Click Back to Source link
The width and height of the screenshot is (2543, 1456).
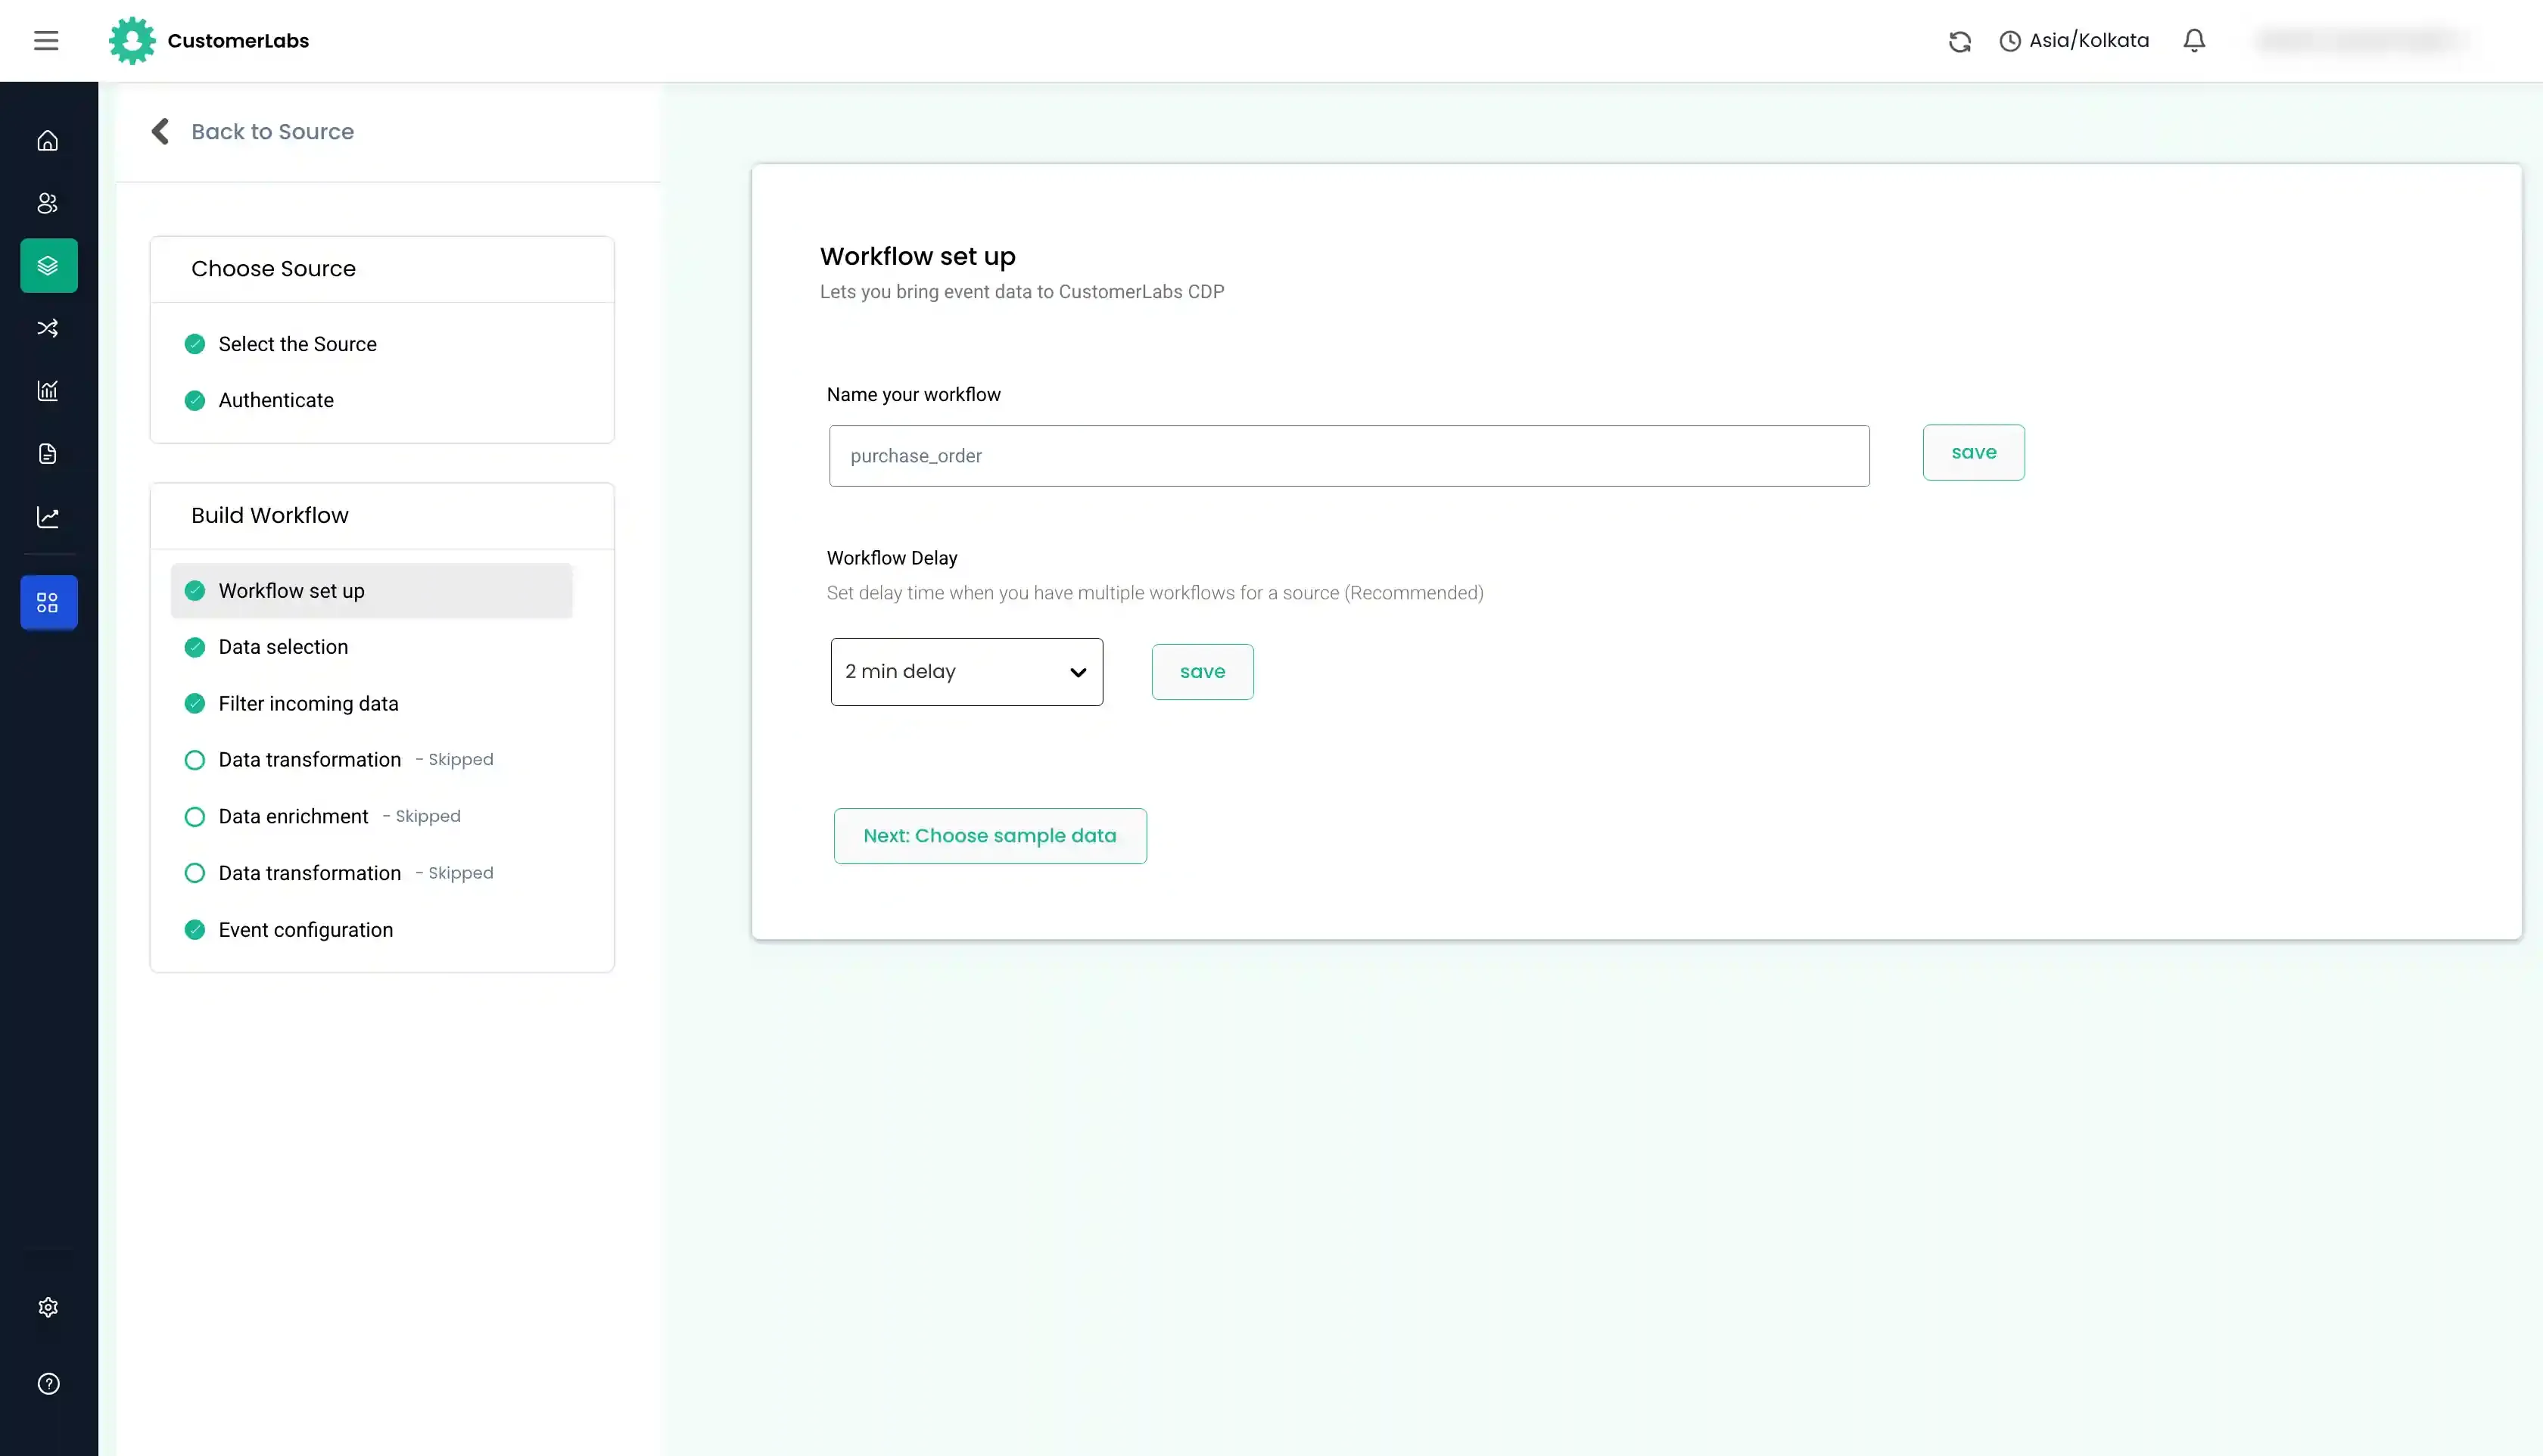272,132
